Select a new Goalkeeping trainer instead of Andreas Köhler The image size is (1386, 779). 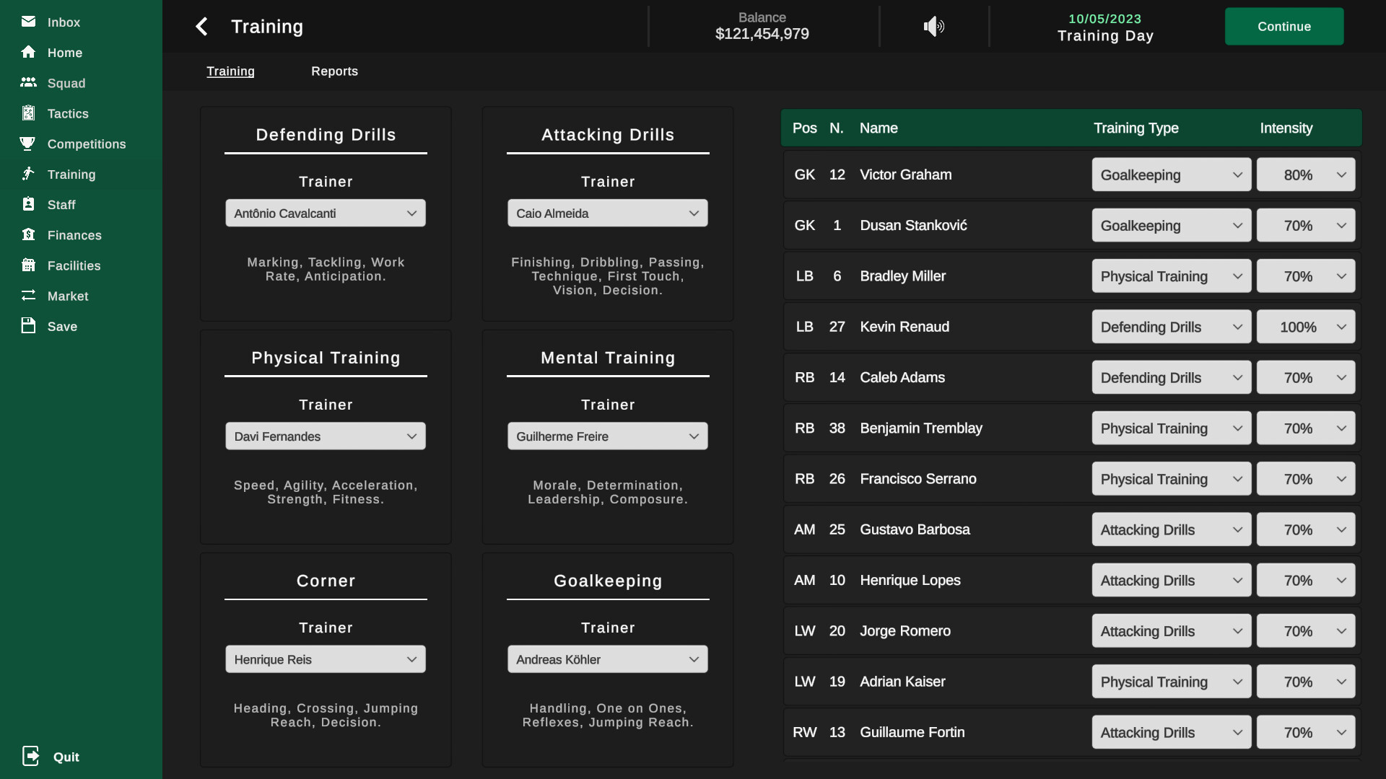coord(607,659)
